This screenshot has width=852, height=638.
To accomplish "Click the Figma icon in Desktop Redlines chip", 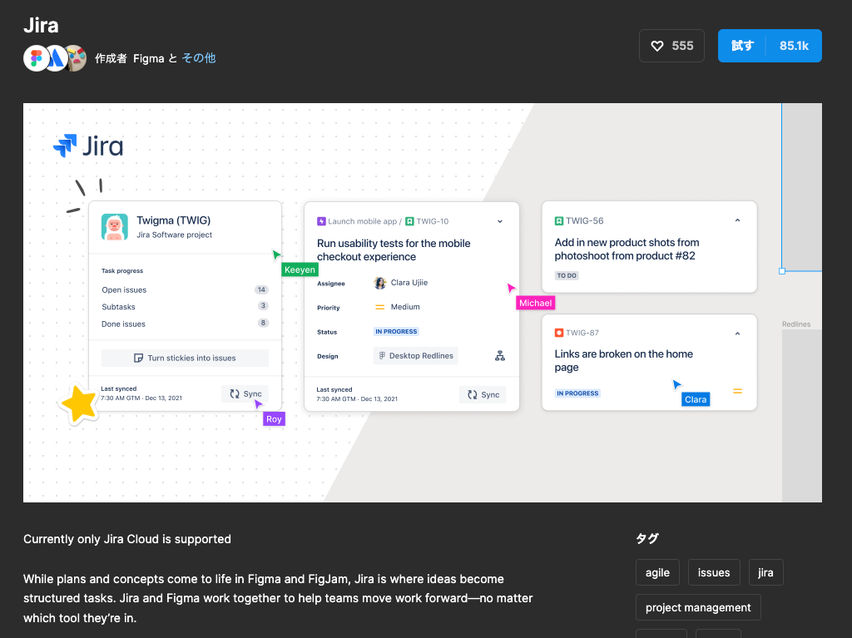I will coord(382,355).
